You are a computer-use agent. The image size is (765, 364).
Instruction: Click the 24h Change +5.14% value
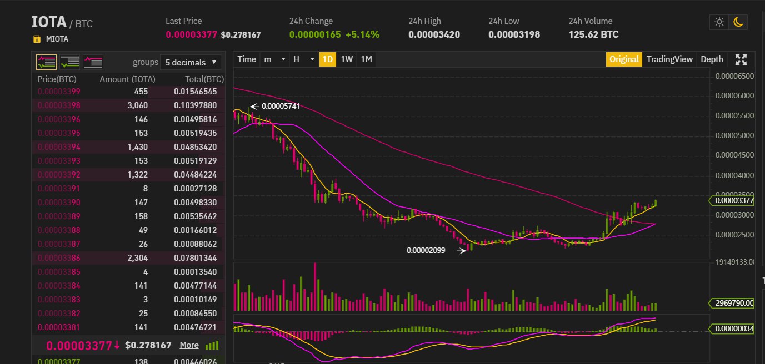point(362,34)
